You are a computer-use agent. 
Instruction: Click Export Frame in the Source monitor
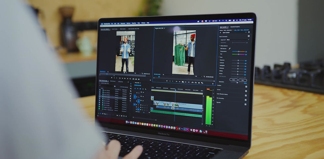click(139, 79)
